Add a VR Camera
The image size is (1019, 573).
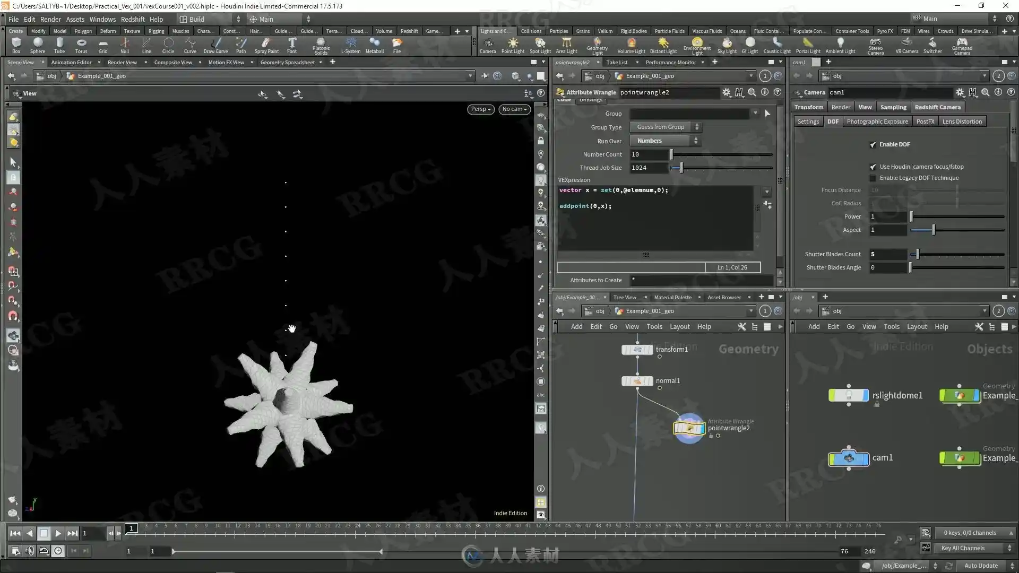[x=906, y=45]
